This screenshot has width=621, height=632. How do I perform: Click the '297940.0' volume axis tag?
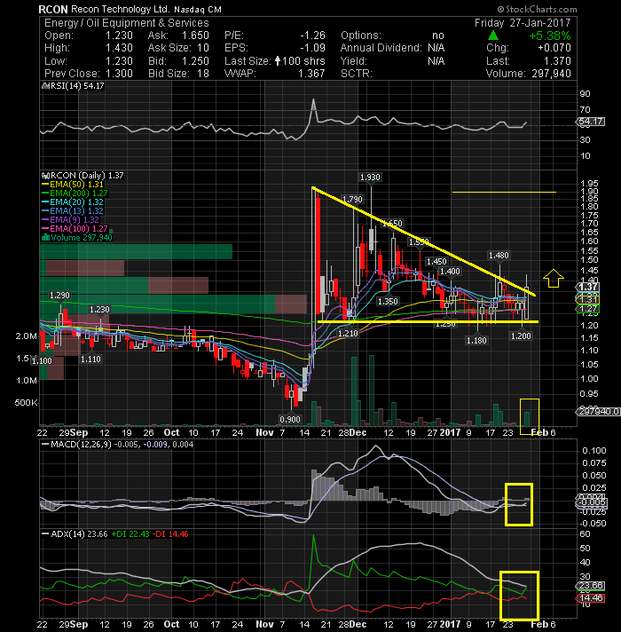597,412
